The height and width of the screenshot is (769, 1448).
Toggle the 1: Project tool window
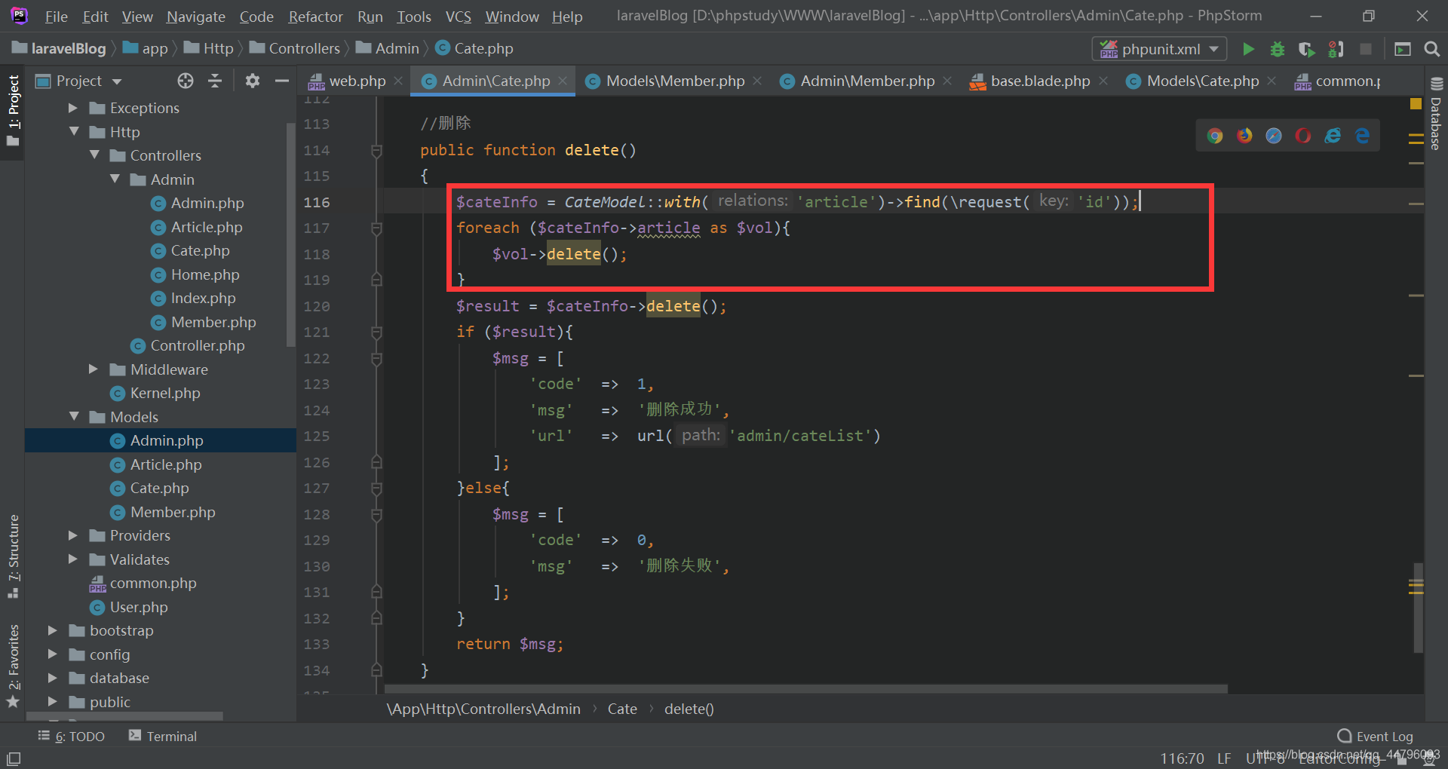[14, 111]
